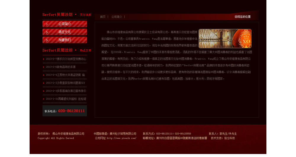Click the 首页 breadcrumb link
The width and height of the screenshot is (296, 157).
(103, 17)
